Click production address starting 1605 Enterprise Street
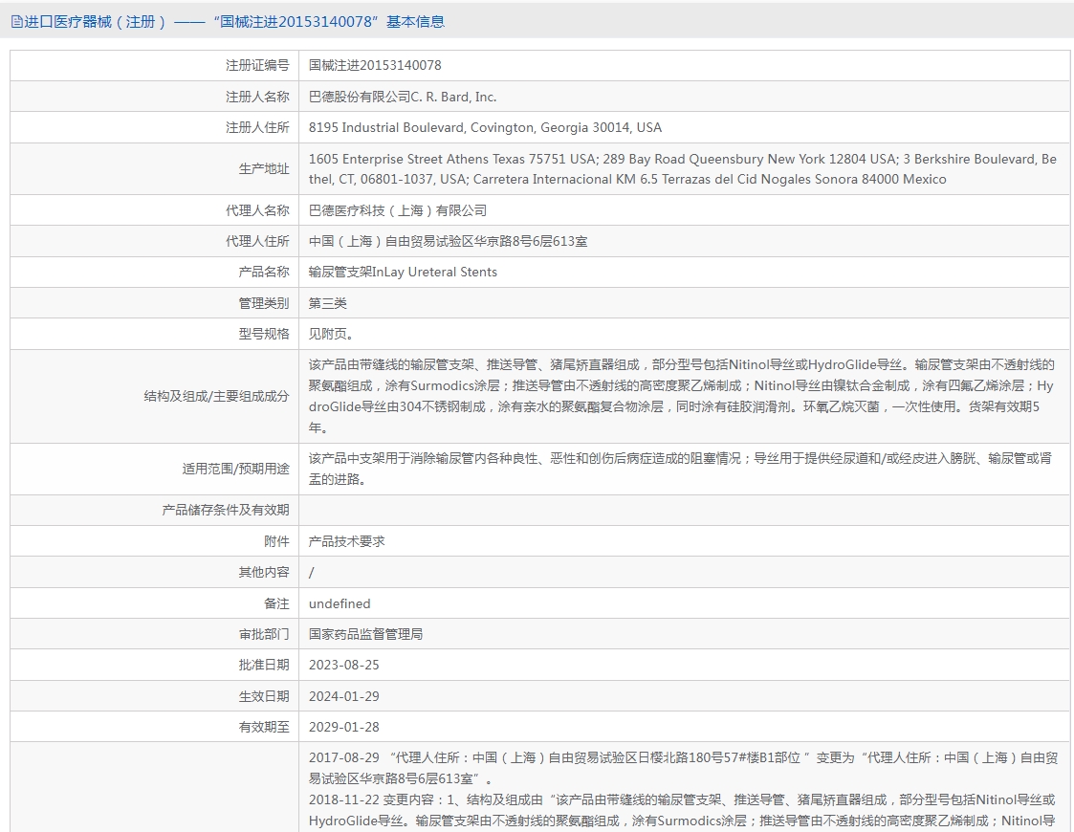1074x832 pixels. tap(682, 169)
